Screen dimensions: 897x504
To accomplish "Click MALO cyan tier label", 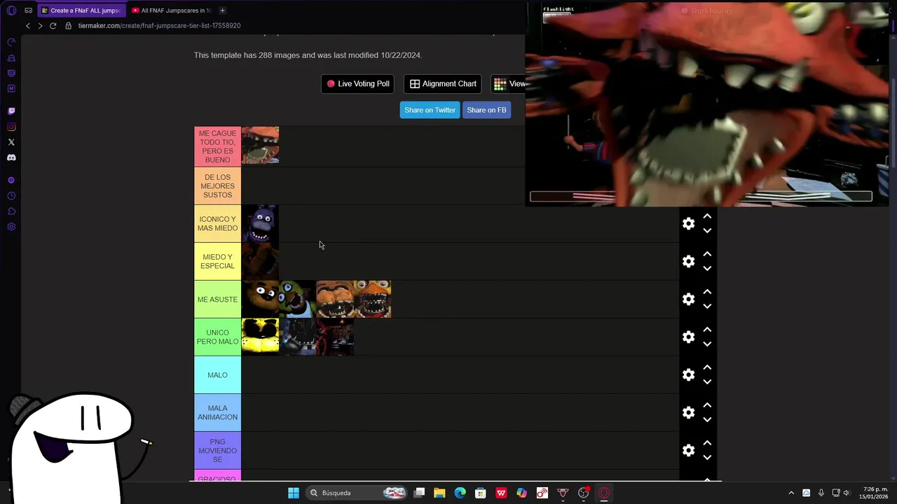I will click(x=217, y=374).
